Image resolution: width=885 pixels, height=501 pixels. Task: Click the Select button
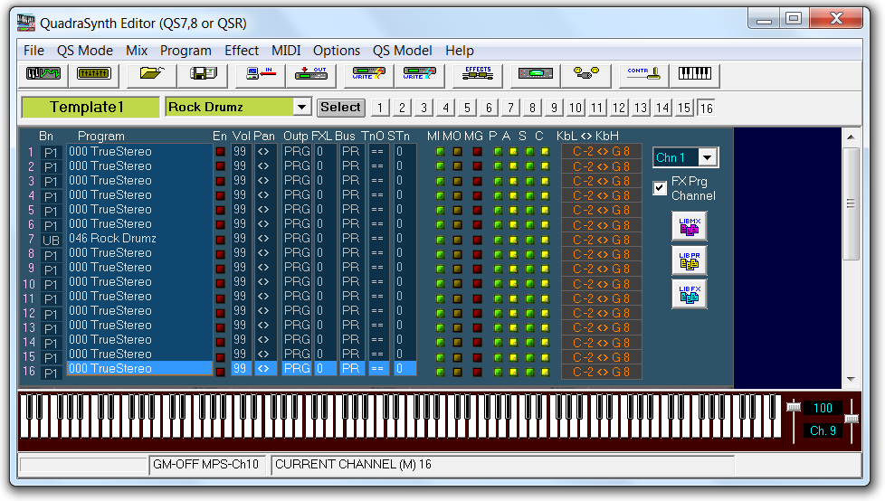[340, 108]
